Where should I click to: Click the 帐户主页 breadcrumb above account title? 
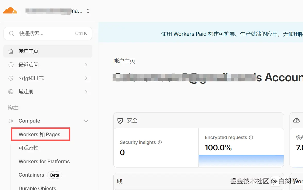124,61
